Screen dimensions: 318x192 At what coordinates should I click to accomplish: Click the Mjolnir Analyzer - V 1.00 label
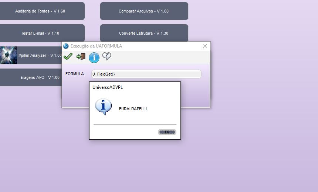click(x=40, y=55)
